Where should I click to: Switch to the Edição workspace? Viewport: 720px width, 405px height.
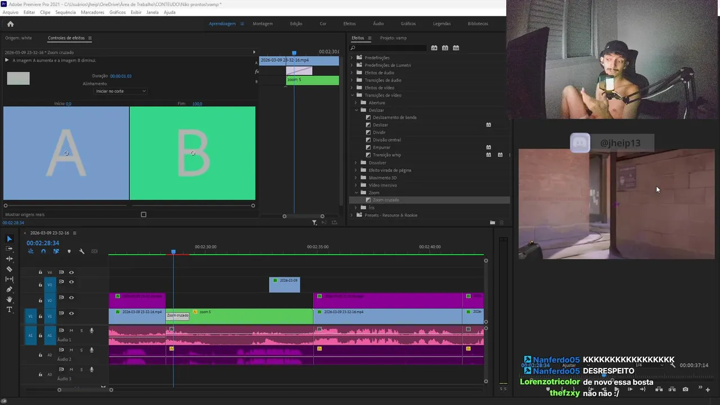click(x=296, y=24)
